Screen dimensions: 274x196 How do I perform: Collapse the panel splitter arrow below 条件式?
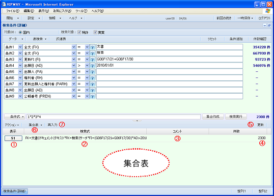click(137, 121)
